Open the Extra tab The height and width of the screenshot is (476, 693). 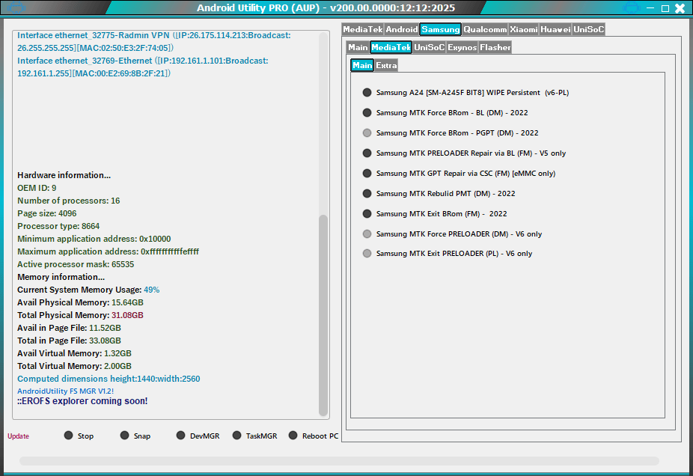point(386,65)
